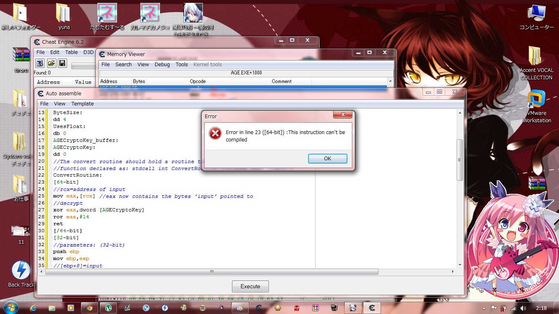
Task: Click the horizontal scrollbar in code editor
Action: pyautogui.click(x=212, y=271)
